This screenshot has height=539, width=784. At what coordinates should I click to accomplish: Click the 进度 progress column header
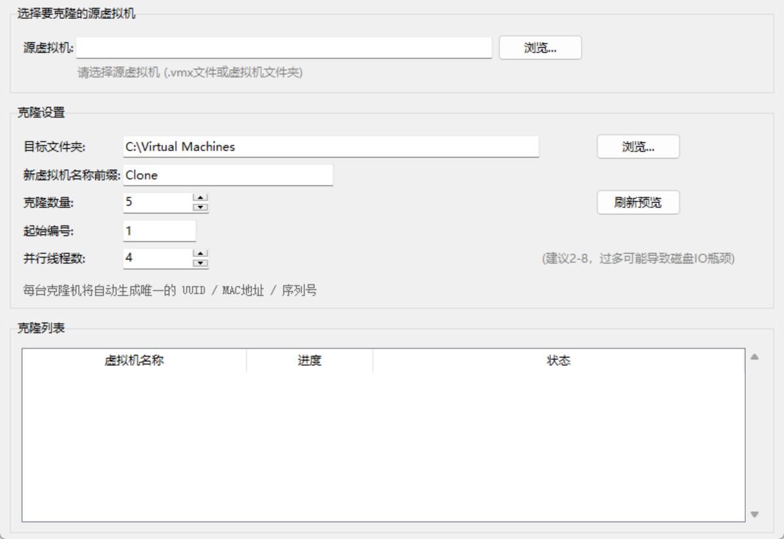click(x=309, y=361)
